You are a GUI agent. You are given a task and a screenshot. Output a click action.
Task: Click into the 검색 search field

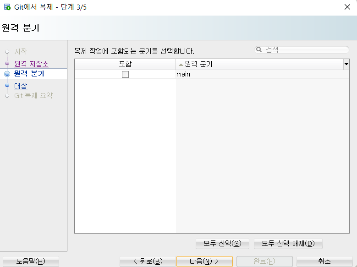[x=302, y=49]
